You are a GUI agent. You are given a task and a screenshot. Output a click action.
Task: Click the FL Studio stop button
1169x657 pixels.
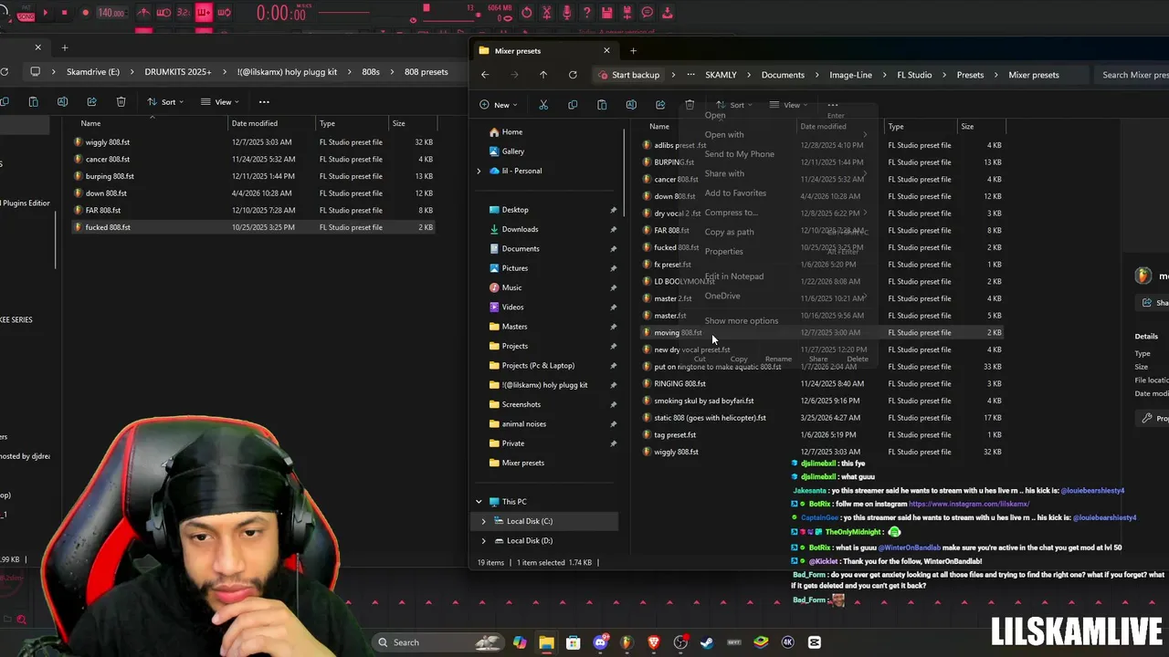pos(65,13)
